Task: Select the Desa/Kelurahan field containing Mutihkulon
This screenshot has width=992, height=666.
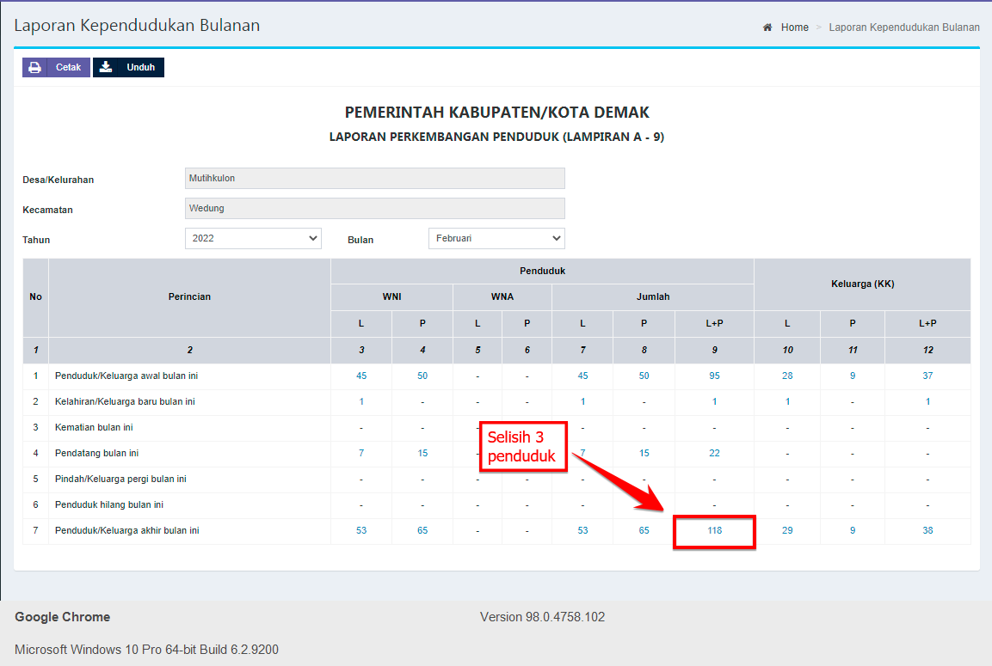Action: [x=375, y=178]
